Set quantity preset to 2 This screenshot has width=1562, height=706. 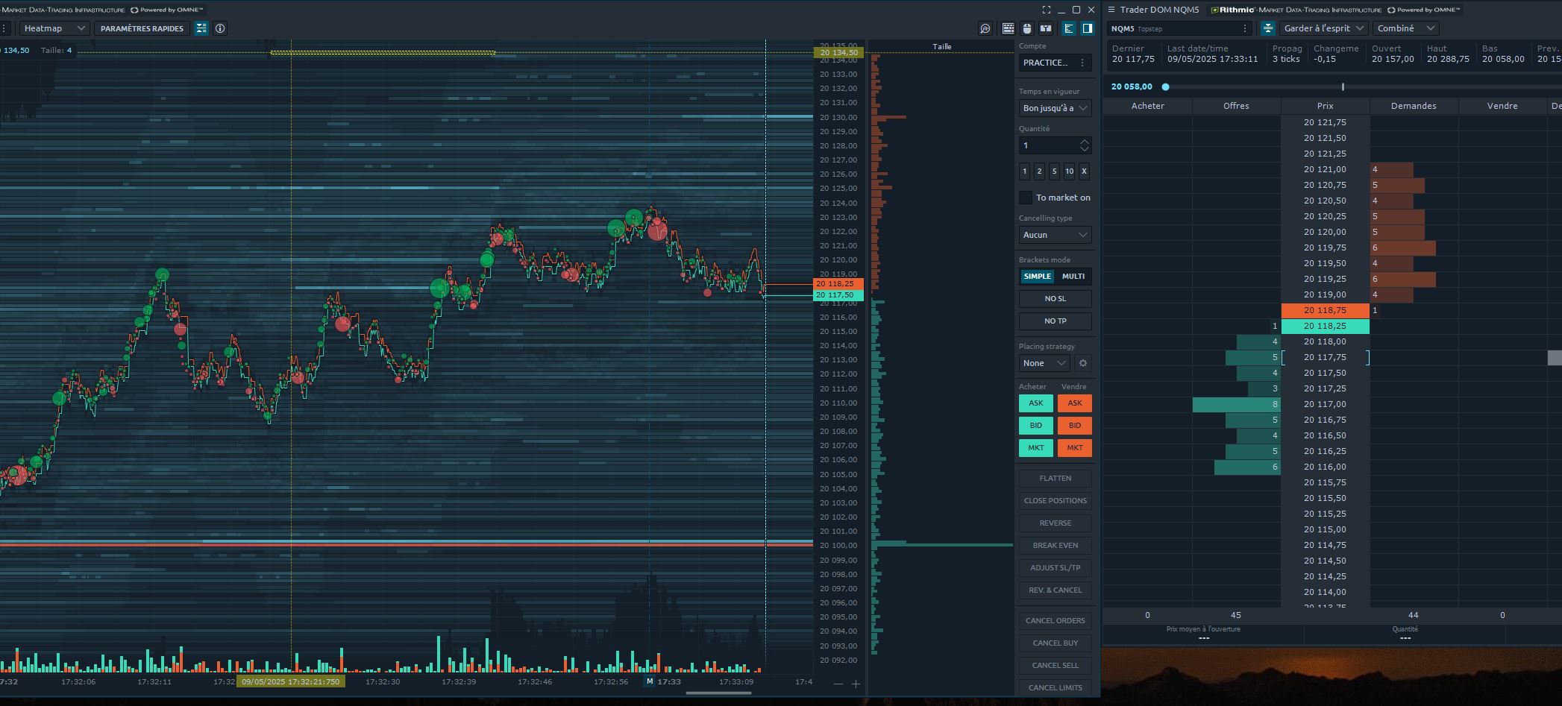(1039, 171)
